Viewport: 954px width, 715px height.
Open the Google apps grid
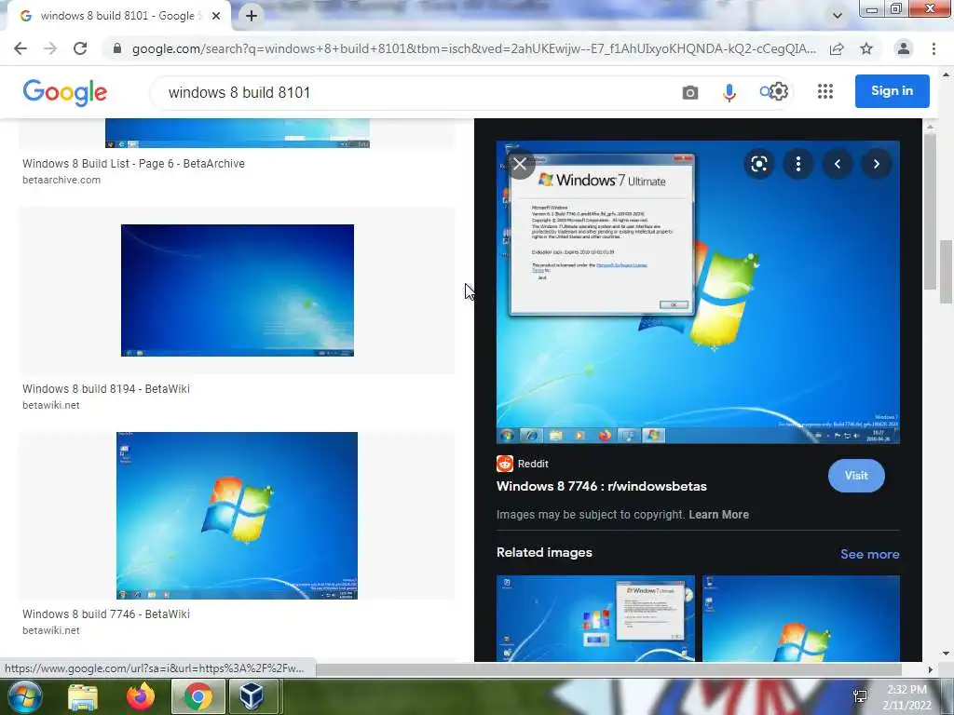(x=825, y=92)
